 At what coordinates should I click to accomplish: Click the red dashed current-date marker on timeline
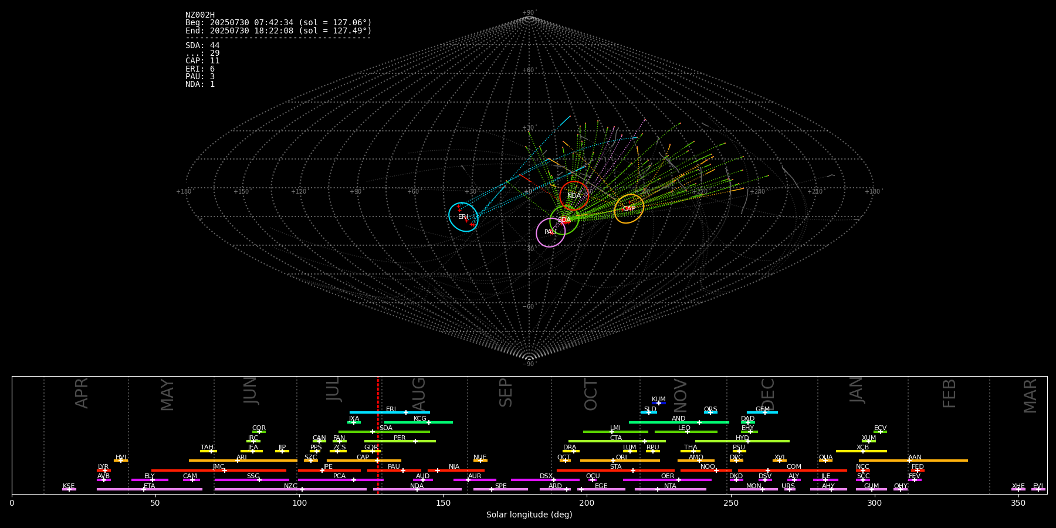coord(378,435)
